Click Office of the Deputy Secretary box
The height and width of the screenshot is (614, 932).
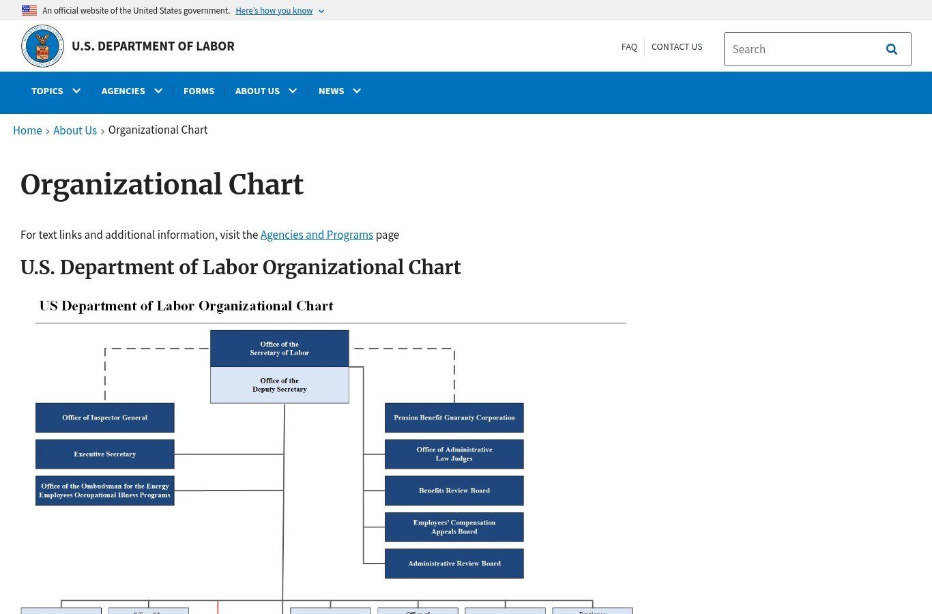click(x=280, y=385)
